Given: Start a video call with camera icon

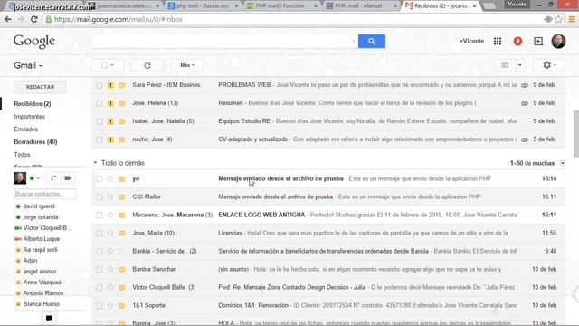Looking at the screenshot, I should pyautogui.click(x=68, y=178).
